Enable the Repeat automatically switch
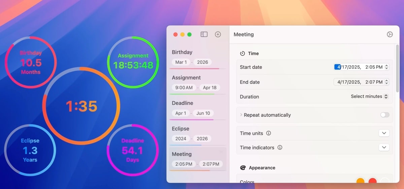Screen dimensions: 404x189 point(384,115)
